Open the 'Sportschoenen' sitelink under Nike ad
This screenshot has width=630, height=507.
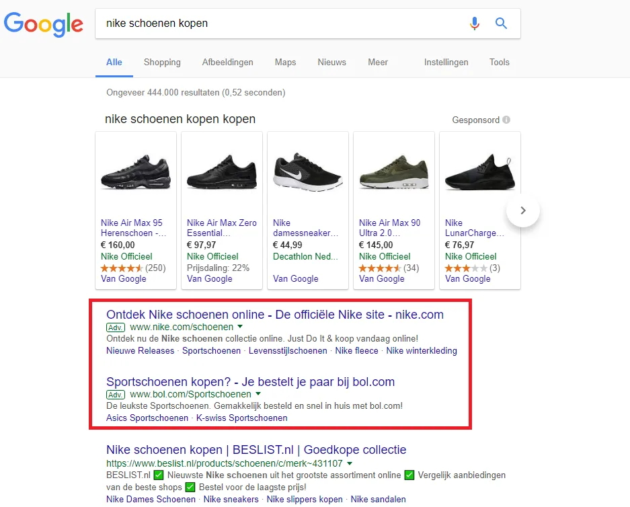pos(211,351)
